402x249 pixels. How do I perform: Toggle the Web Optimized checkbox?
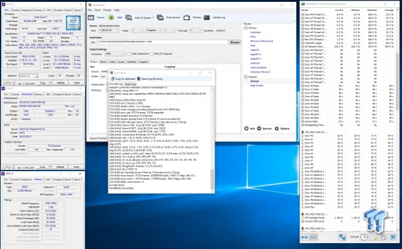(129, 54)
